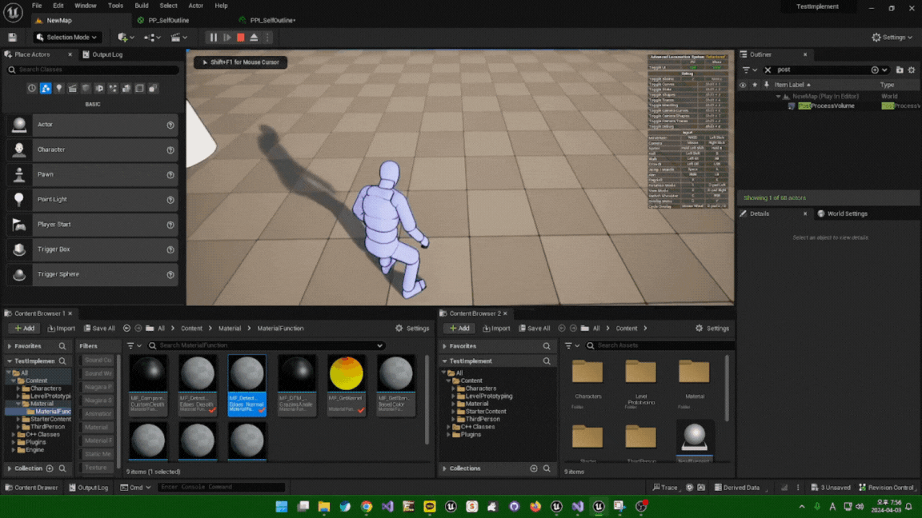Expand the Collections section in Content Browser 2

(444, 468)
